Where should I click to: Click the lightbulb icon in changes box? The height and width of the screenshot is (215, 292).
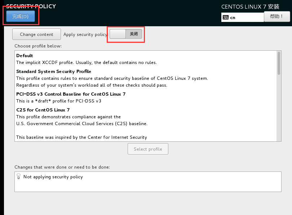tap(19, 176)
